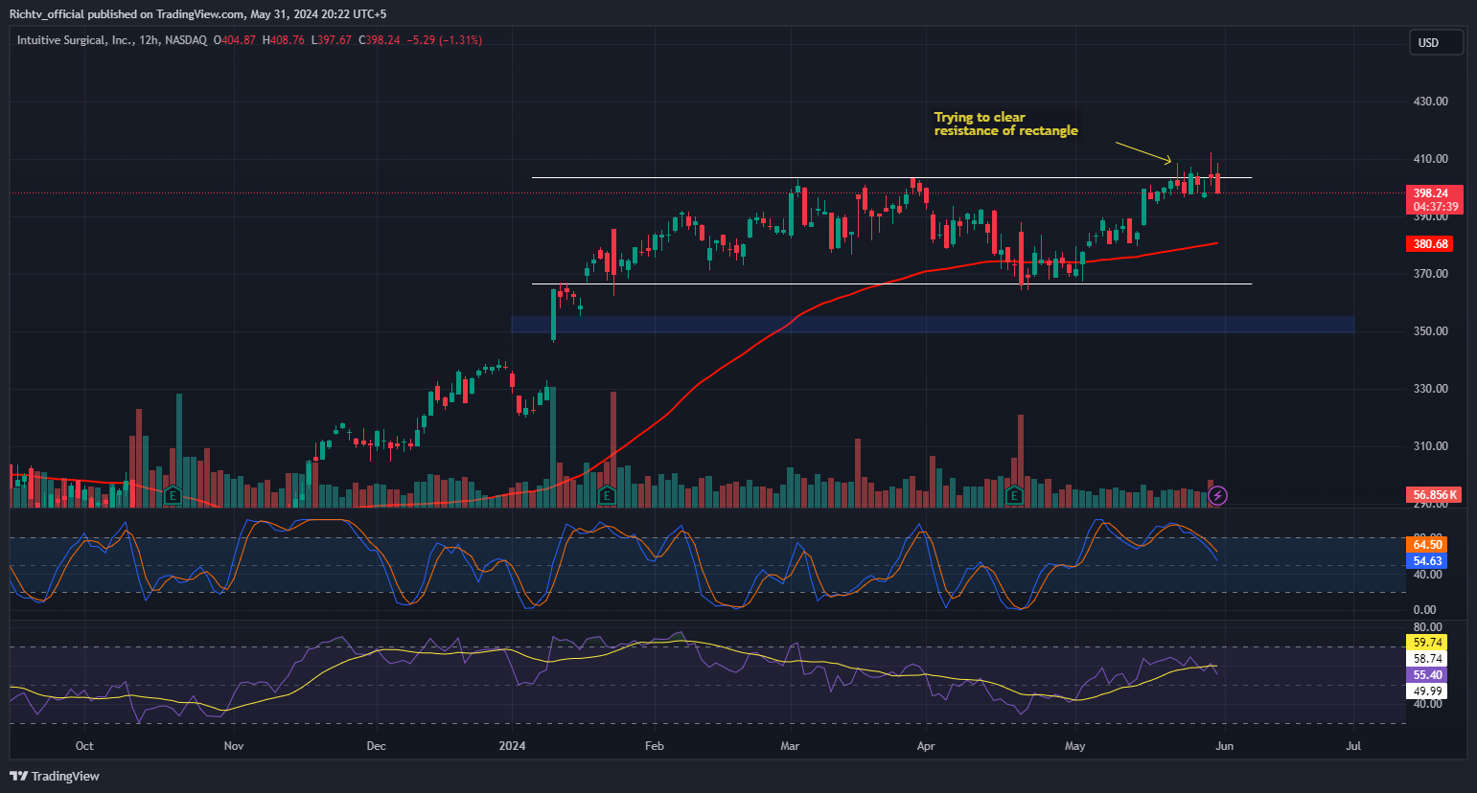Click the low value L397.67
Viewport: 1477px width, 793px height.
[332, 40]
